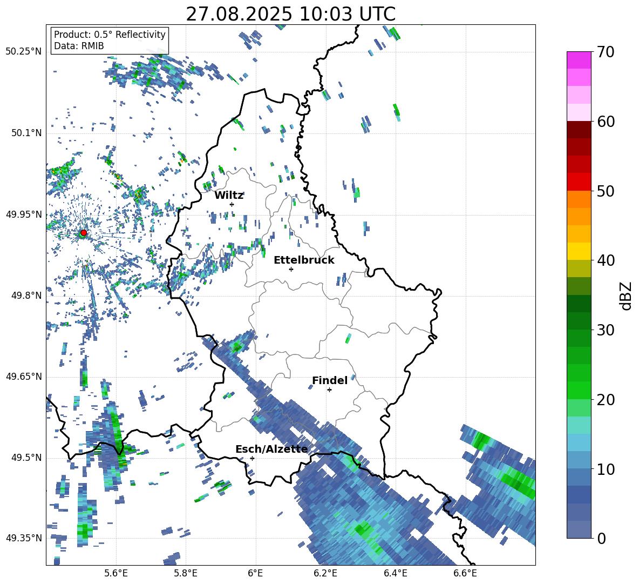Click the Findel city label
The width and height of the screenshot is (639, 584).
coord(330,380)
